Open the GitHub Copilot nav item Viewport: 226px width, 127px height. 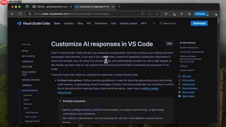128,23
